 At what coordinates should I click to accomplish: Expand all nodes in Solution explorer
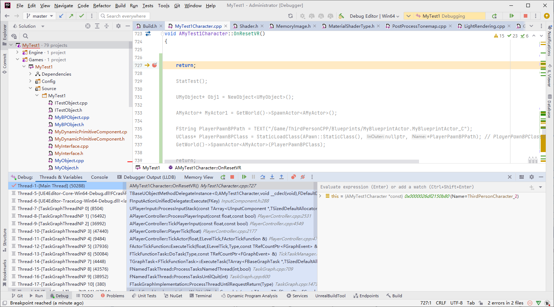97,26
